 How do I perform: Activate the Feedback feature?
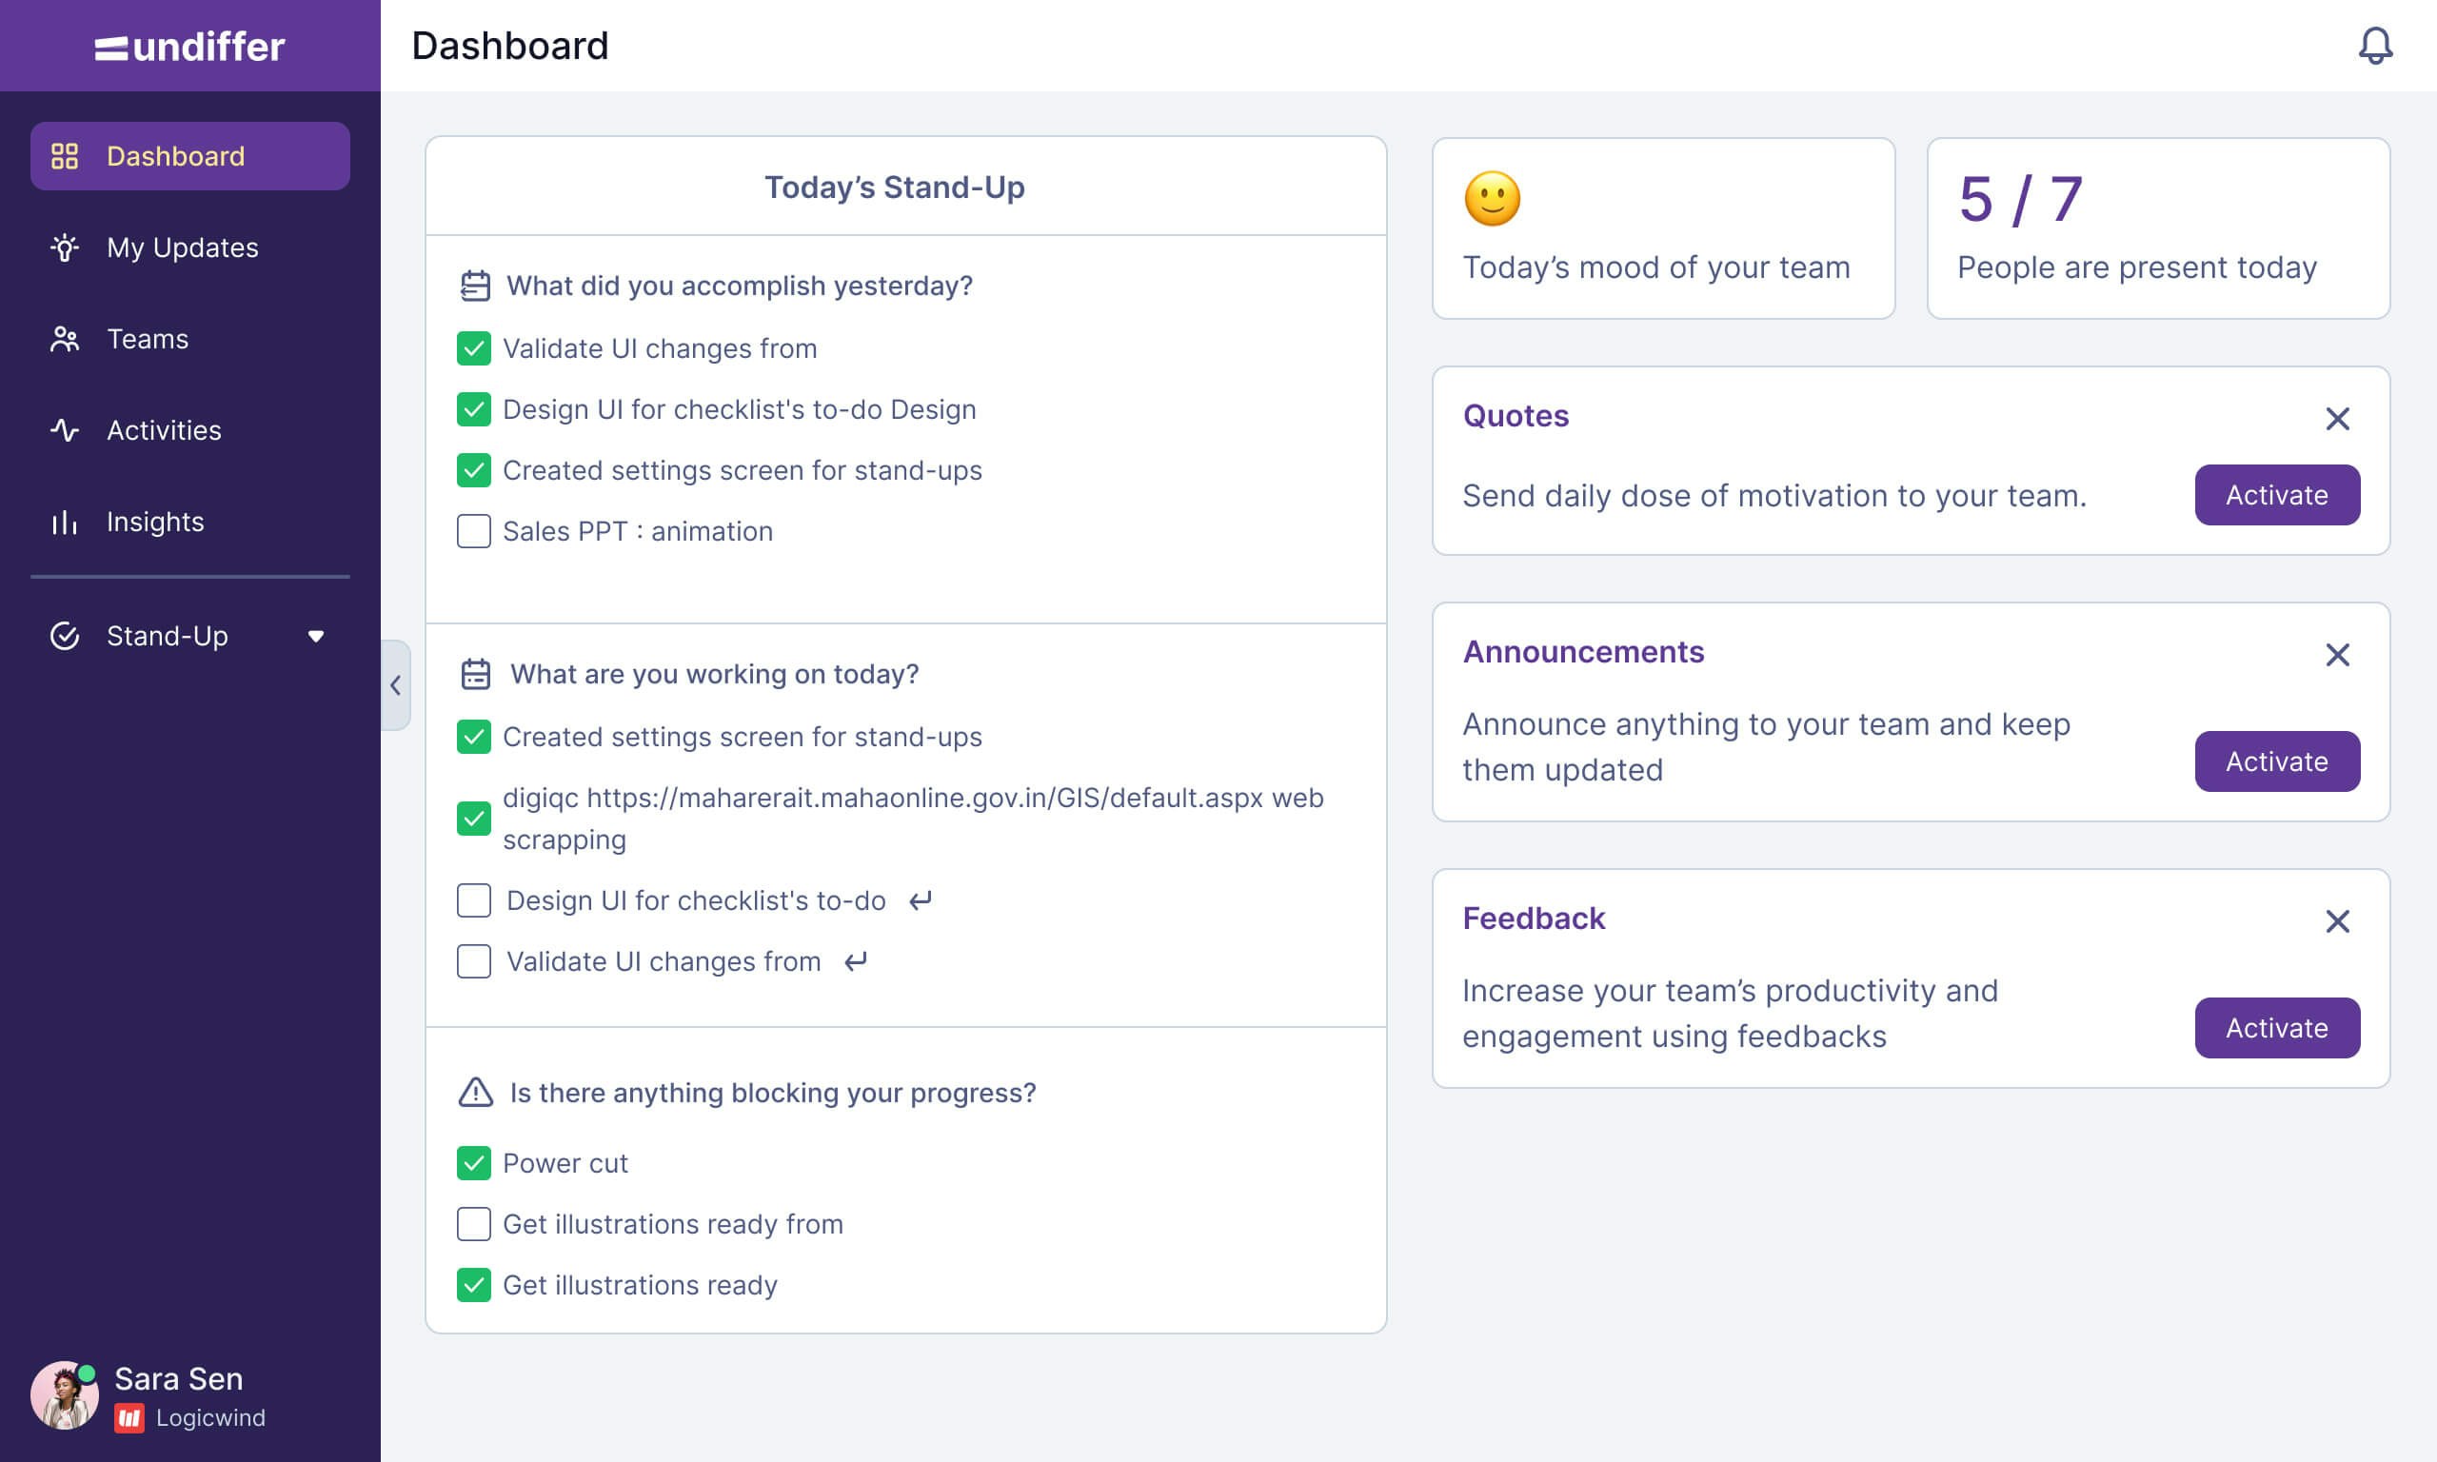coord(2276,1028)
